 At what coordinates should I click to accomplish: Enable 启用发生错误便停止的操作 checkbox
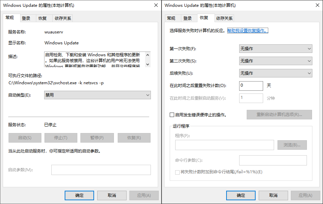[x=172, y=115]
